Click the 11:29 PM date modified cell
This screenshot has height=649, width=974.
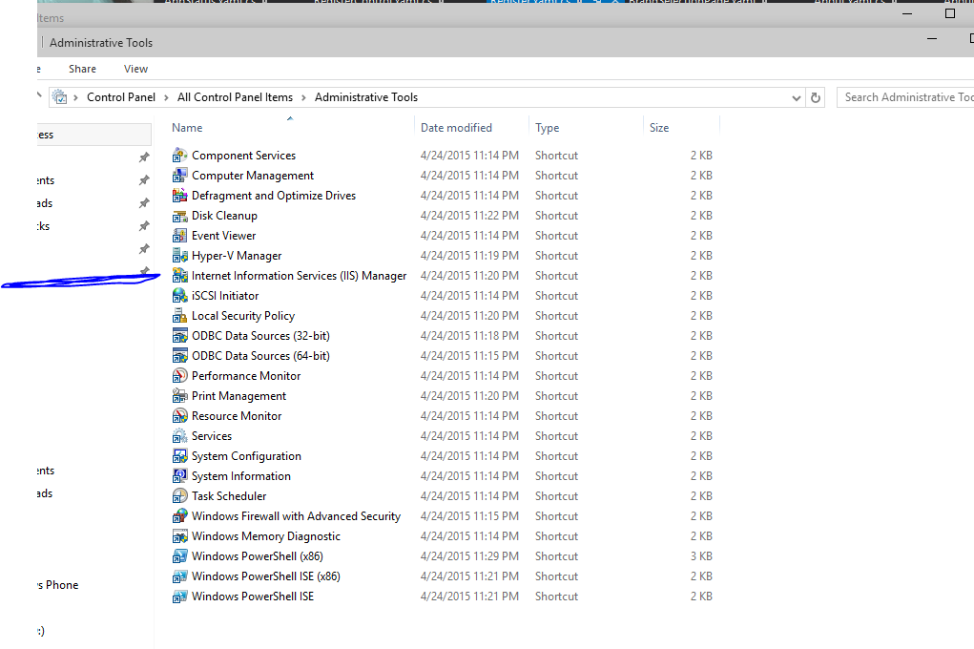pyautogui.click(x=469, y=556)
